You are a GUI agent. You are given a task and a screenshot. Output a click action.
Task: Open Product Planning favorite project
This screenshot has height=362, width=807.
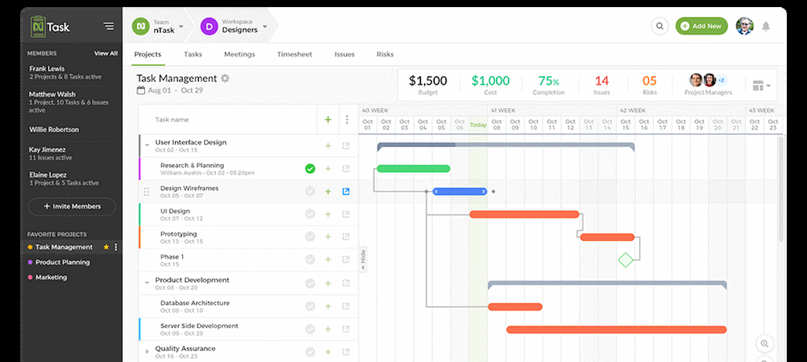click(x=63, y=262)
